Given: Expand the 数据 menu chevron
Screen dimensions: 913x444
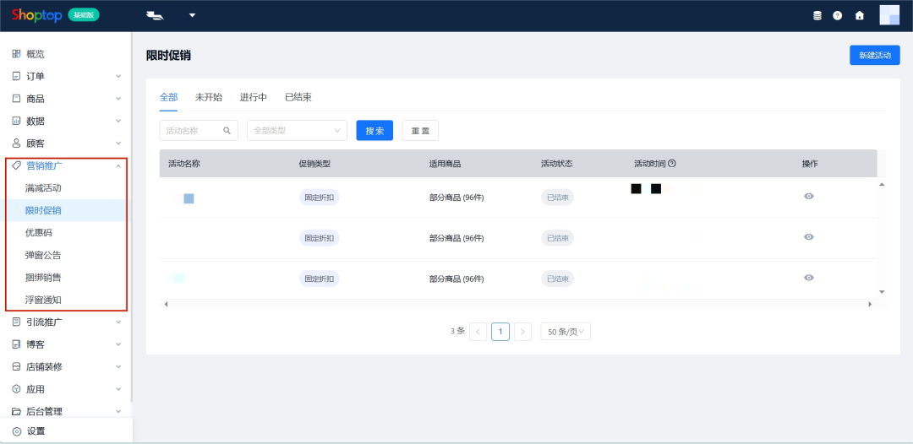Looking at the screenshot, I should pyautogui.click(x=119, y=121).
